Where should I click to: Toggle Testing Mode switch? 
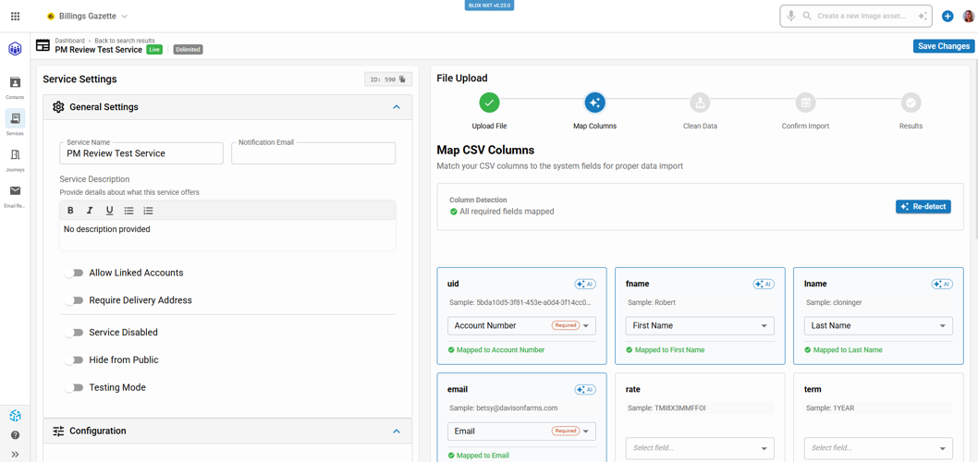click(x=74, y=388)
